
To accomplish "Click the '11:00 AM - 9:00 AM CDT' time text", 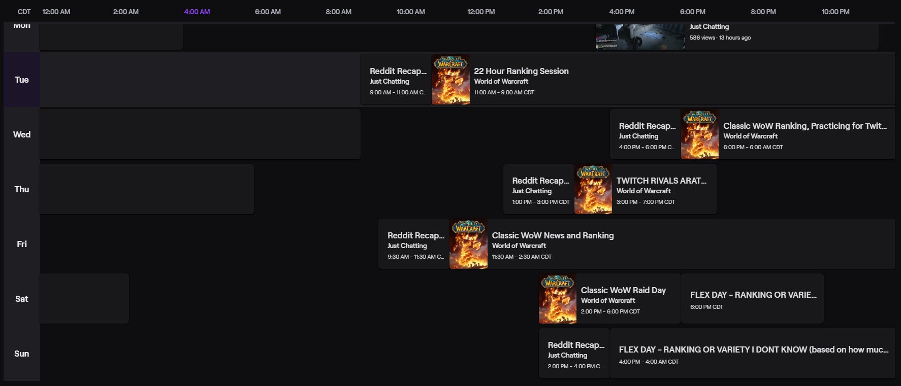I will point(504,92).
